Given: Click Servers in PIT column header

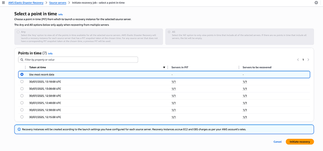Looking at the screenshot, I should [179, 67].
